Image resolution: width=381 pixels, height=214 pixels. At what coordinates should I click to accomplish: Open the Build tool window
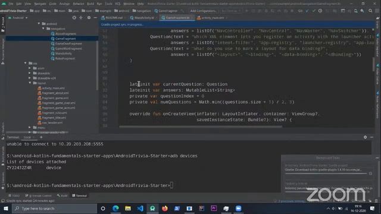click(62, 196)
